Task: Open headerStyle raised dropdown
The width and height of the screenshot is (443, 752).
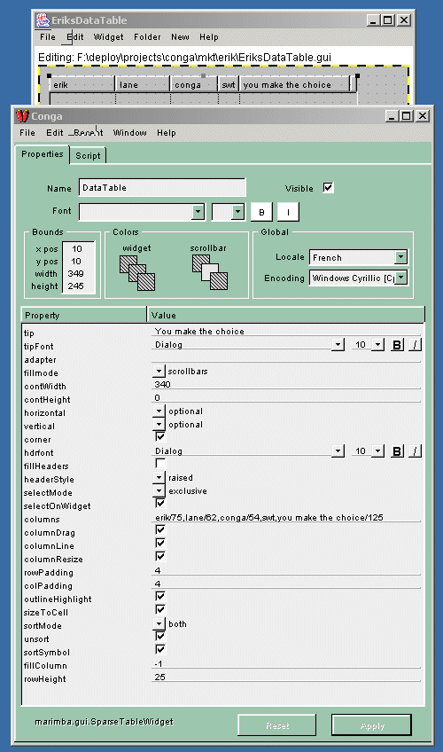Action: (x=159, y=478)
